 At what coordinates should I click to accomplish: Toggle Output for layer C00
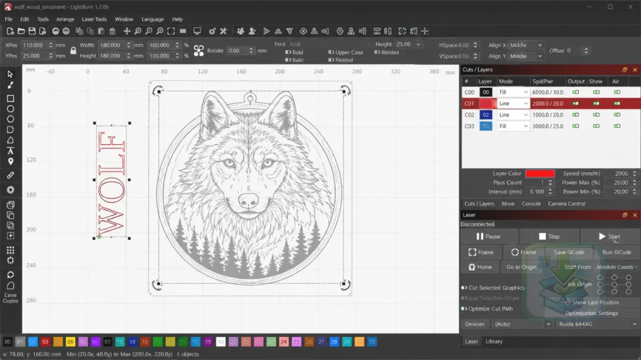tap(576, 92)
